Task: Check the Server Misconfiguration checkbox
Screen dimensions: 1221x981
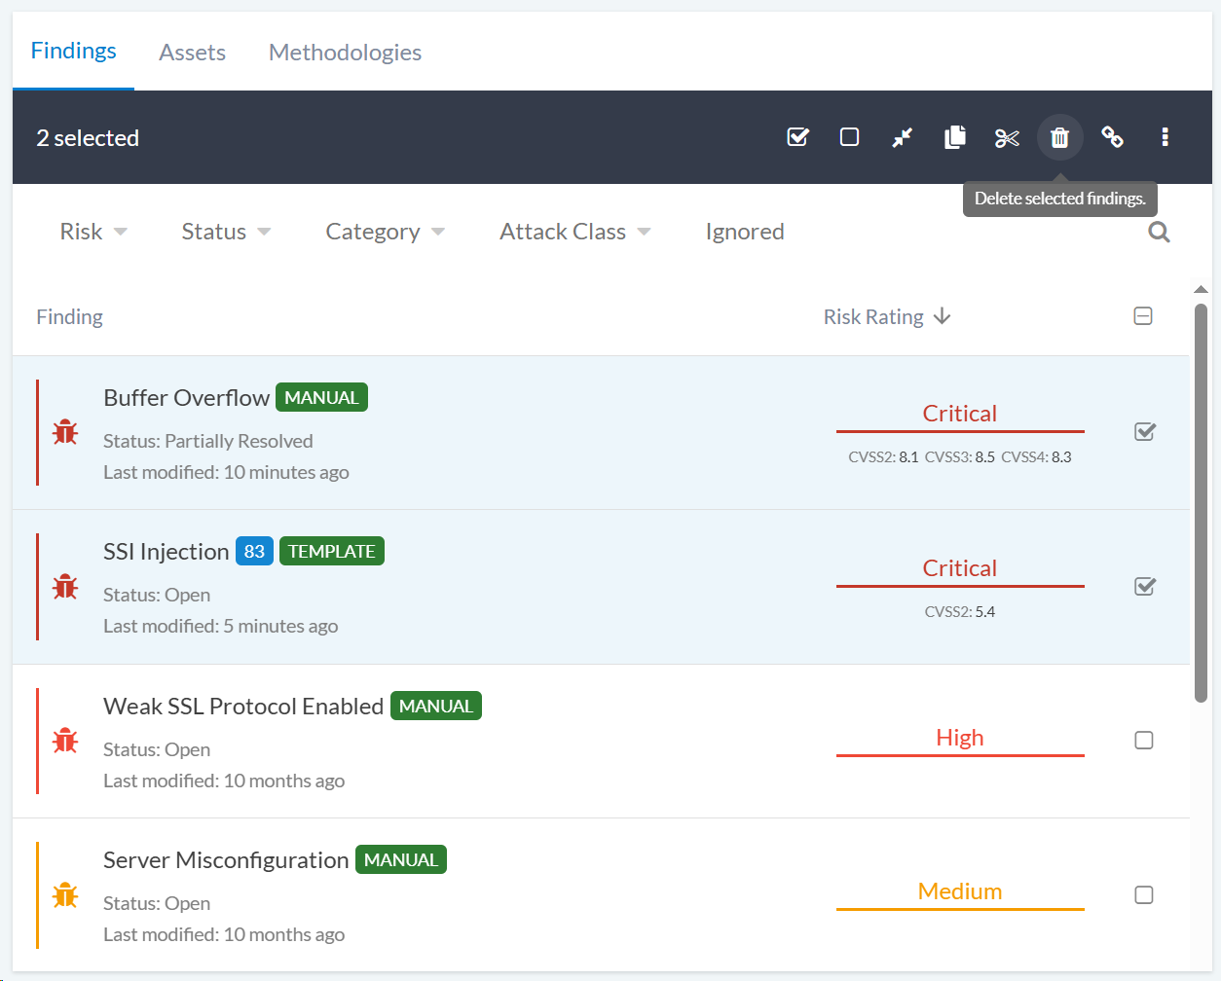Action: (x=1144, y=894)
